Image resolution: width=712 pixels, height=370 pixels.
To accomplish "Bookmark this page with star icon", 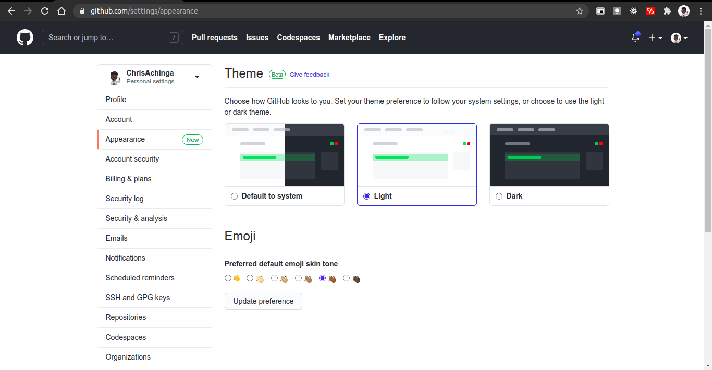I will click(580, 11).
